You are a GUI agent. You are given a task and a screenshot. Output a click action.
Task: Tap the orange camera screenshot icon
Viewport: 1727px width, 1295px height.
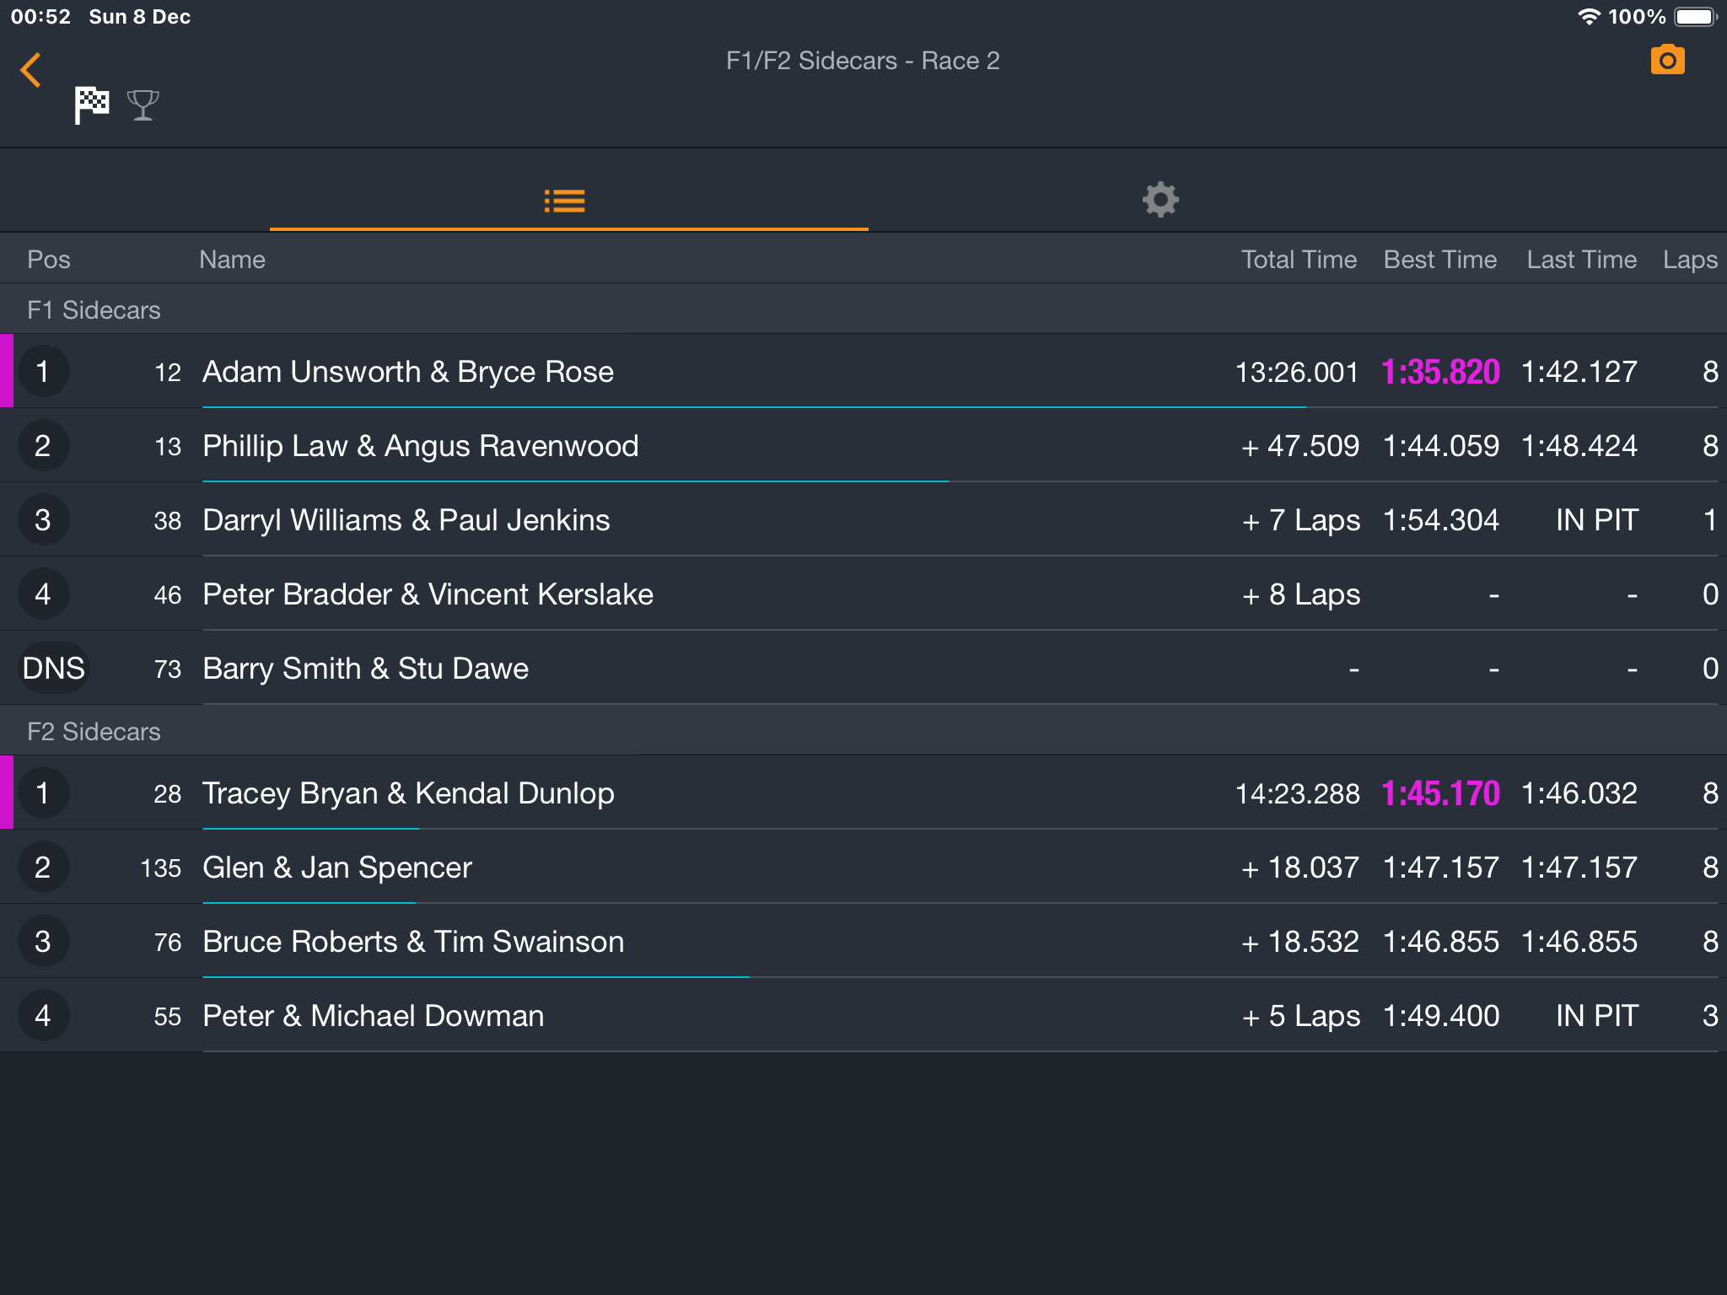pos(1667,60)
